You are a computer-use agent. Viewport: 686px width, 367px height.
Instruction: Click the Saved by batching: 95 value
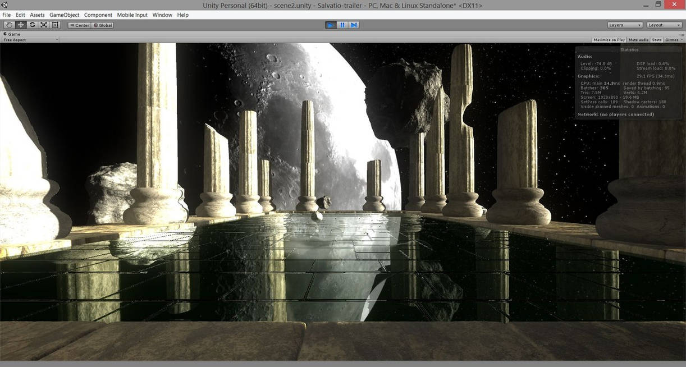click(646, 88)
